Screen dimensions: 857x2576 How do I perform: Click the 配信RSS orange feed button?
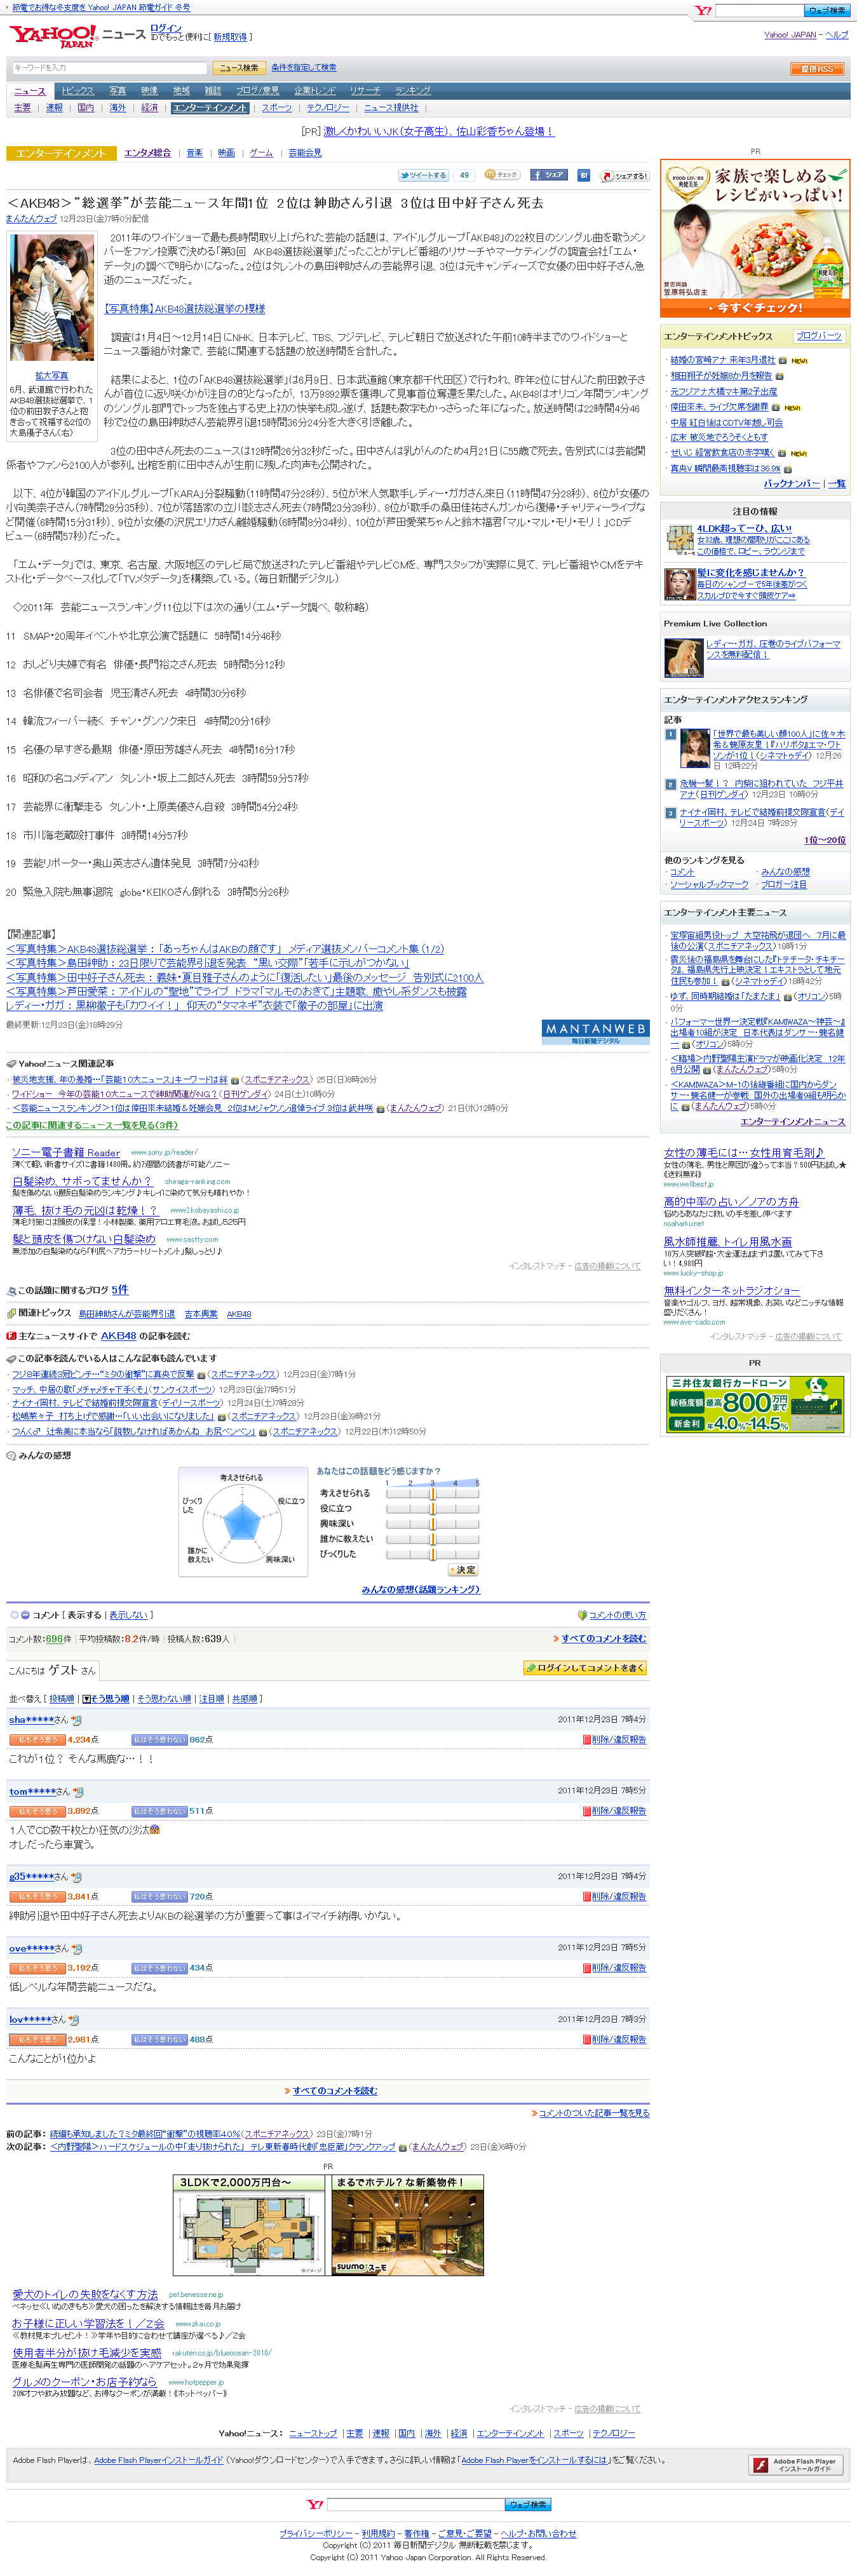(817, 69)
